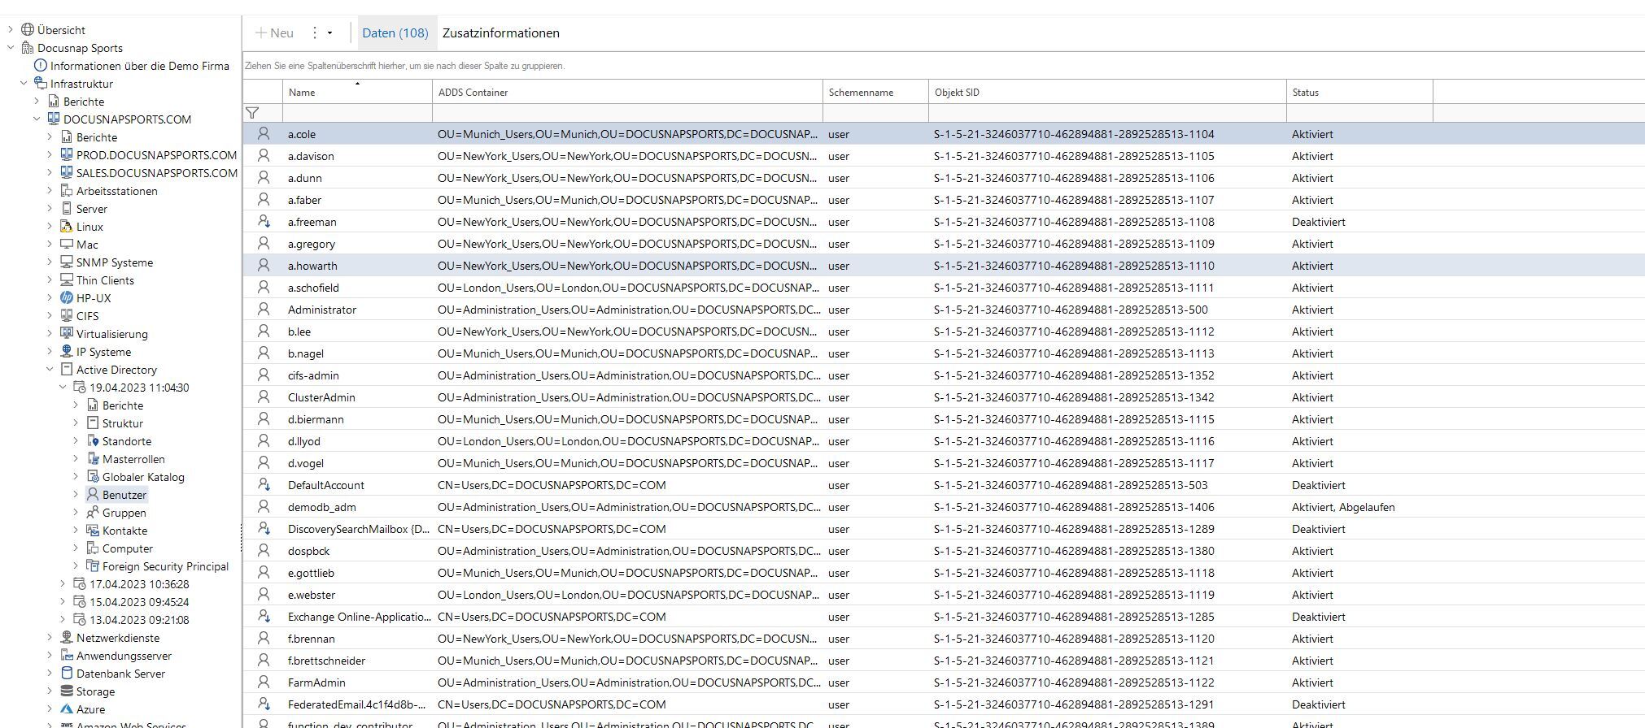
Task: Collapse the Active Directory node
Action: (x=50, y=370)
